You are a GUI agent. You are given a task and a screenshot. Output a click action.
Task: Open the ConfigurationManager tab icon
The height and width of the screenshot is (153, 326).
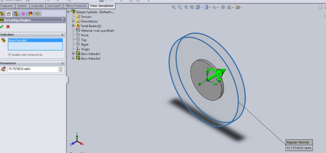(x=16, y=14)
